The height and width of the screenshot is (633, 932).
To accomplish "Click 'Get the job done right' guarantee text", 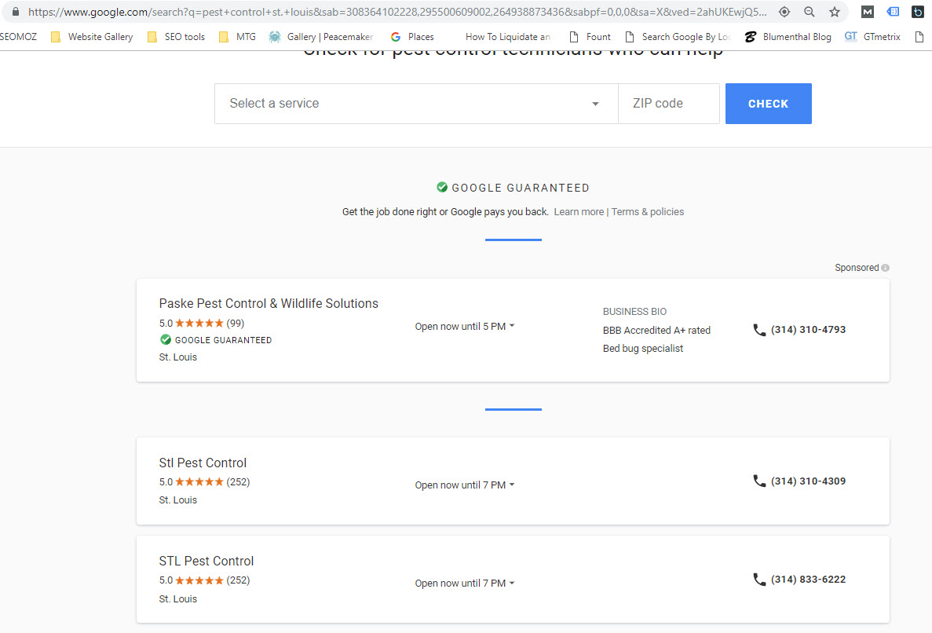I will click(445, 211).
